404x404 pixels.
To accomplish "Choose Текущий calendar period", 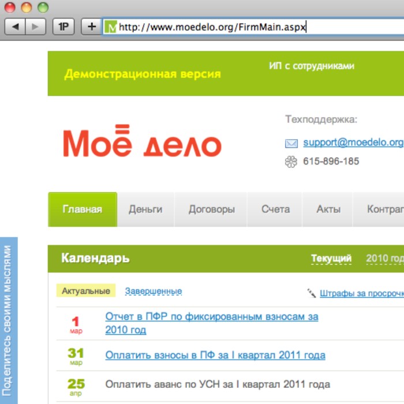I will (331, 259).
